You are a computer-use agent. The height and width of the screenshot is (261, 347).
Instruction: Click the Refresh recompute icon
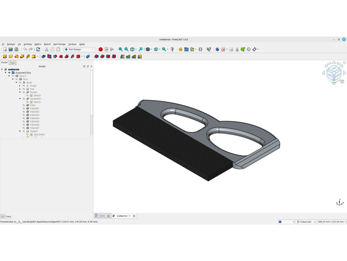[38, 49]
